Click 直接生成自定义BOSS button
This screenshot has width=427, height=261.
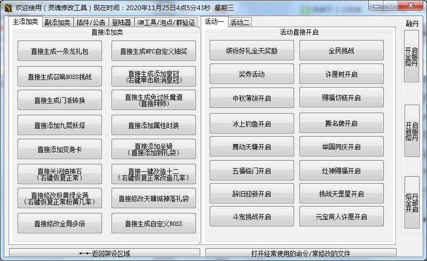[x=154, y=224]
